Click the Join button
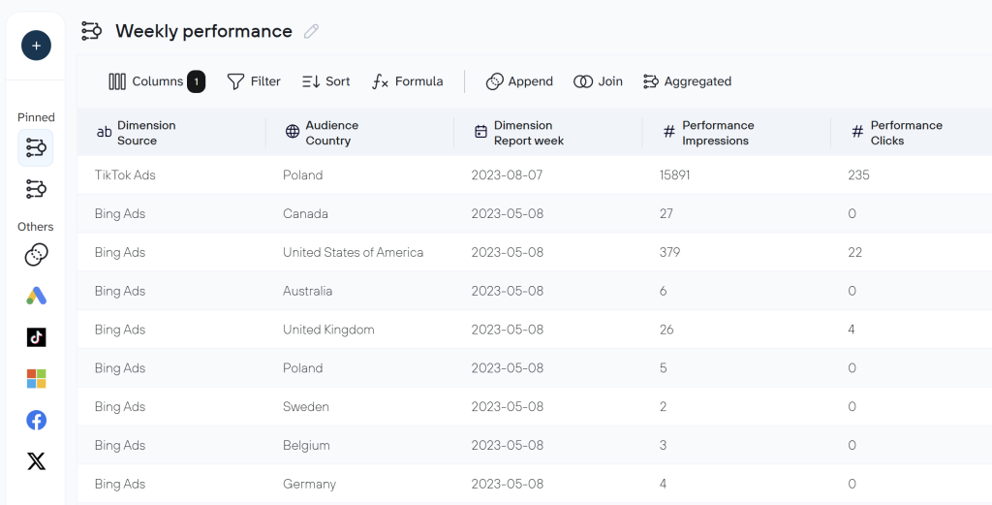Viewport: 992px width, 505px height. (598, 81)
